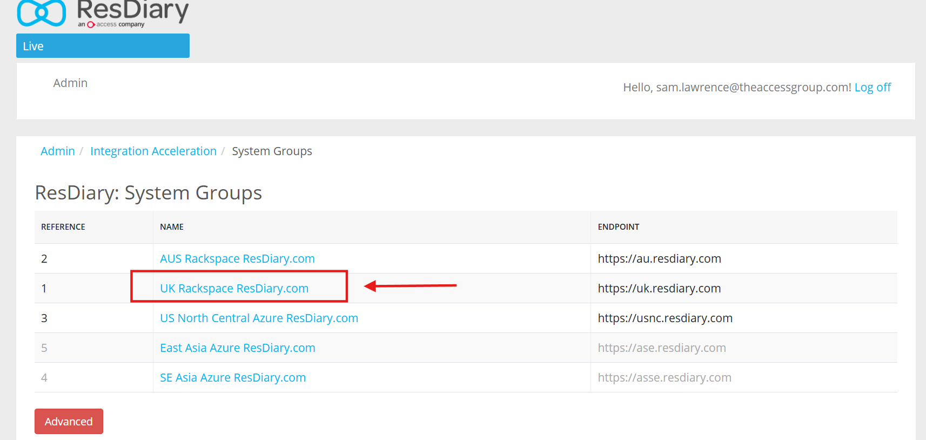
Task: Click reference 3 in US row
Action: coord(44,318)
